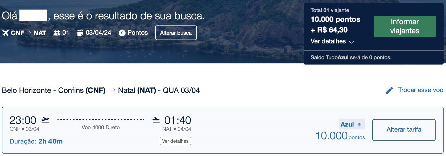The width and height of the screenshot is (446, 156).
Task: Click the 03/04/24 date in search summary
Action: pos(98,33)
